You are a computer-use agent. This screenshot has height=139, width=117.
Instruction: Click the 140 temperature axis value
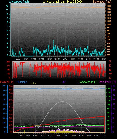pyautogui.click(x=109, y=88)
